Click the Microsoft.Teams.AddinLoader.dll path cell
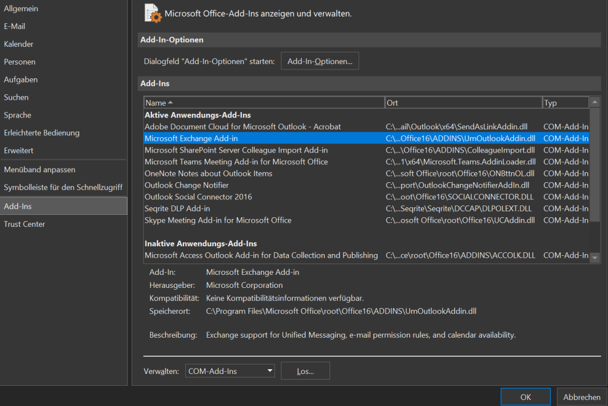This screenshot has width=608, height=406. pos(461,161)
